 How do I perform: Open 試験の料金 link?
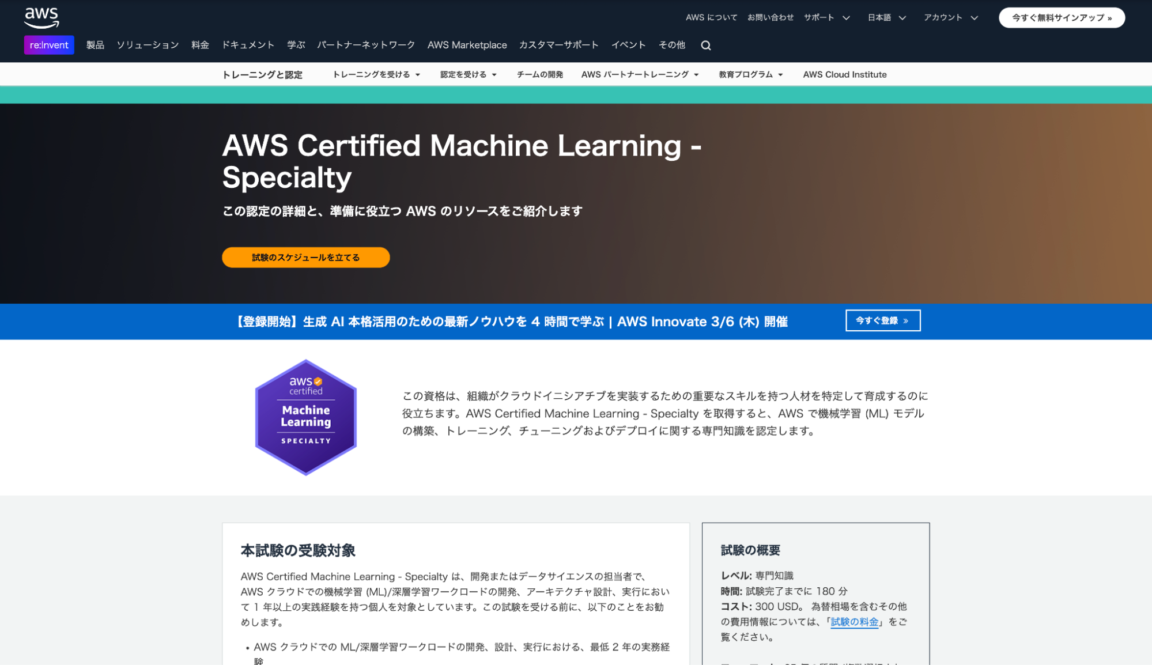[854, 622]
